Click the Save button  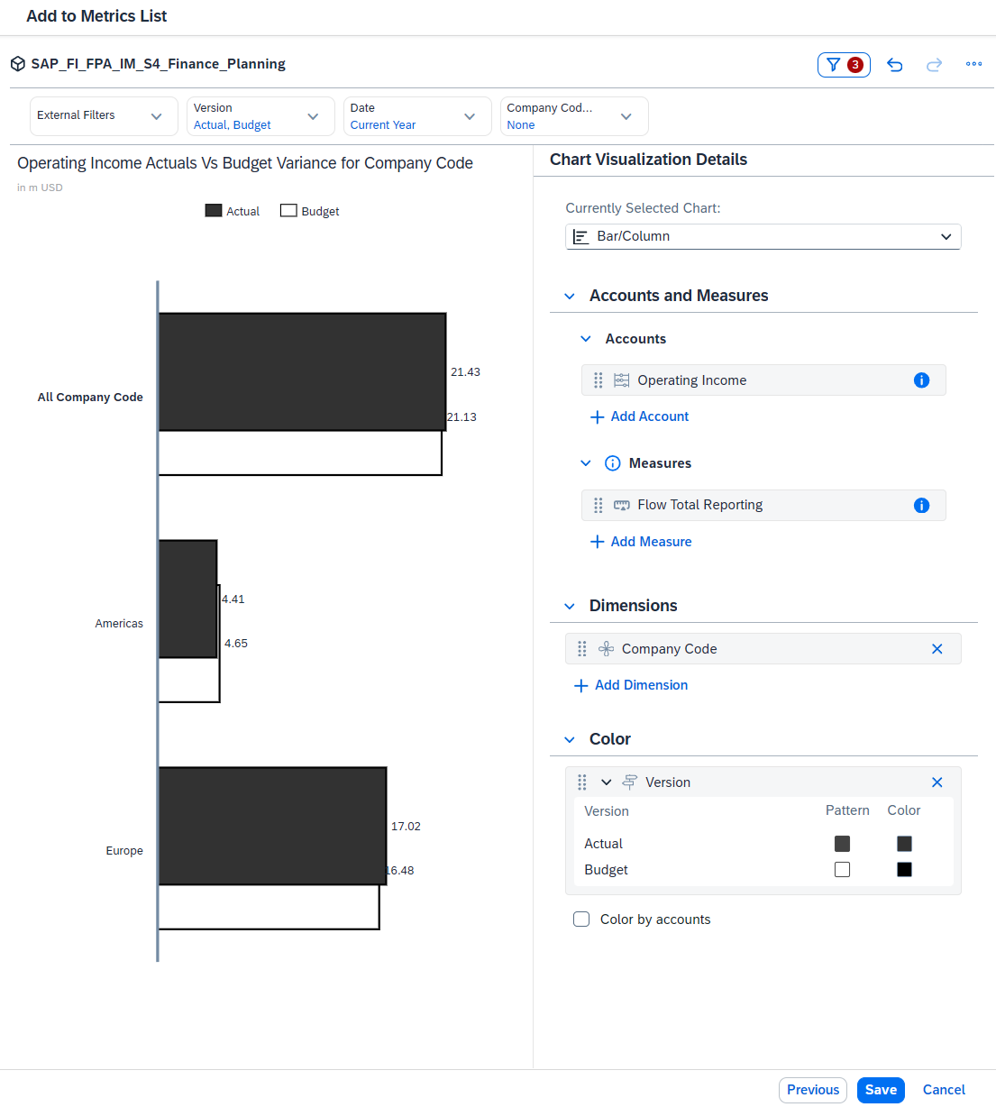881,1090
